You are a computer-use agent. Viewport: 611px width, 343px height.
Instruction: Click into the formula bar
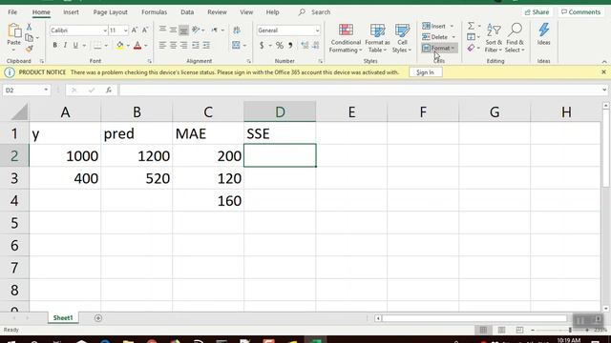[359, 90]
